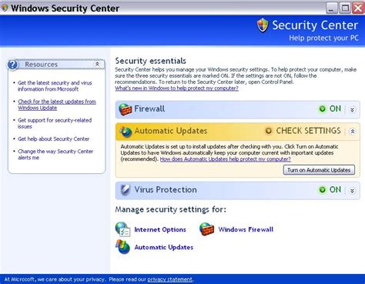The image size is (365, 284).
Task: Collapse the Resources panel
Action: [x=97, y=64]
